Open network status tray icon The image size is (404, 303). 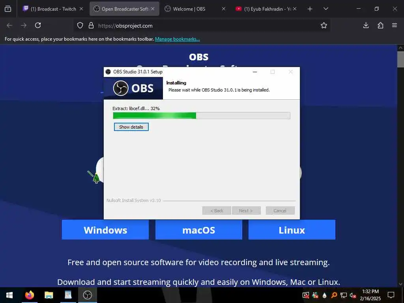(x=344, y=295)
